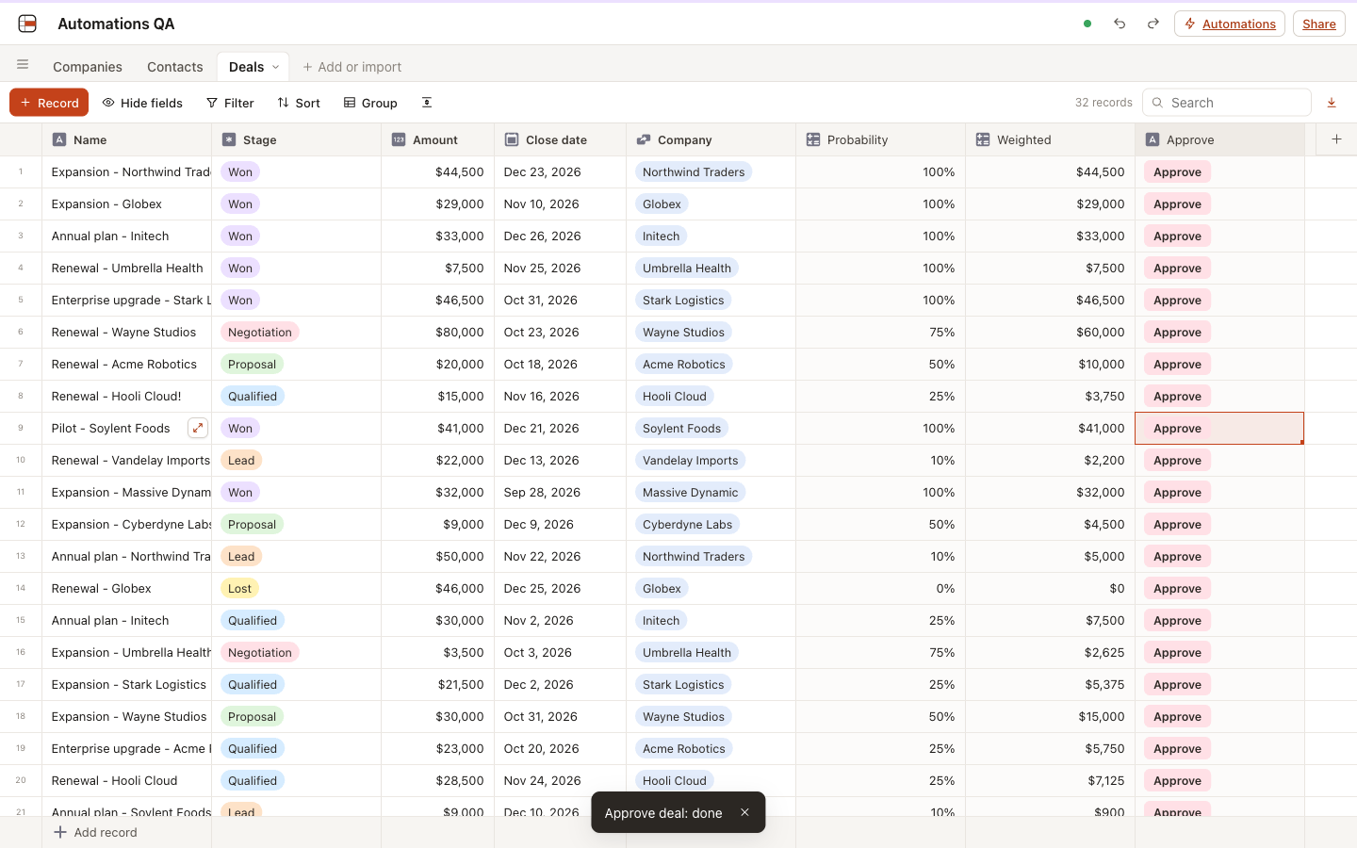
Task: Click the Probability column header
Action: (x=881, y=139)
